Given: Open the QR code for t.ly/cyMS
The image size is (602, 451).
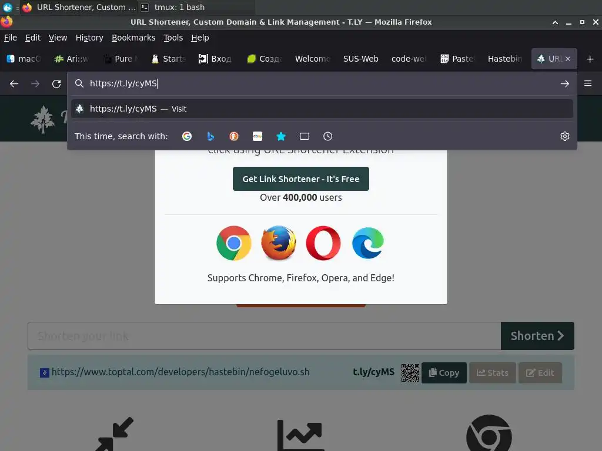Looking at the screenshot, I should point(410,373).
